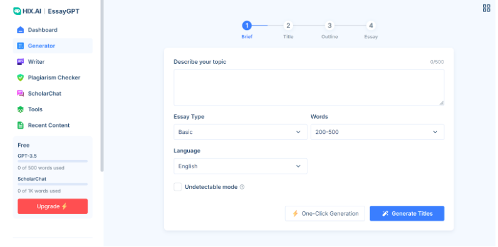This screenshot has width=498, height=247.
Task: Open the apps grid icon at top right
Action: click(x=486, y=8)
